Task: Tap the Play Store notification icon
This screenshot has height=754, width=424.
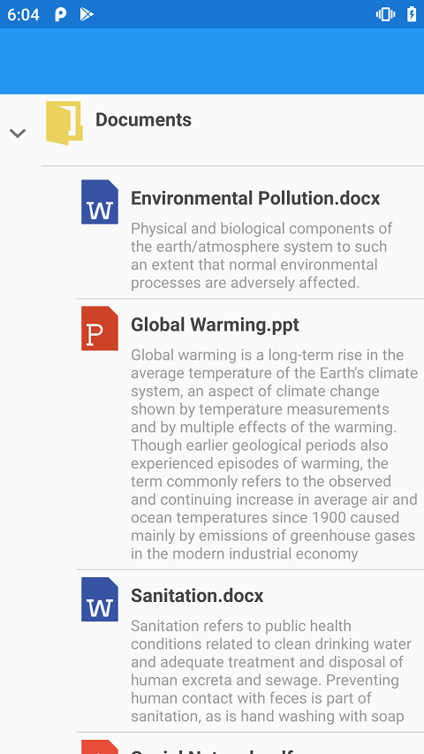Action: [x=87, y=14]
